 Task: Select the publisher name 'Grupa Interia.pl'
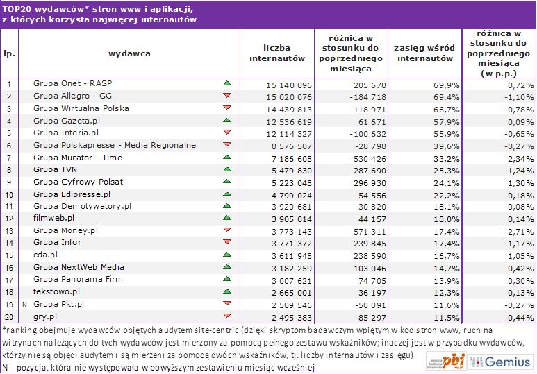pyautogui.click(x=66, y=133)
